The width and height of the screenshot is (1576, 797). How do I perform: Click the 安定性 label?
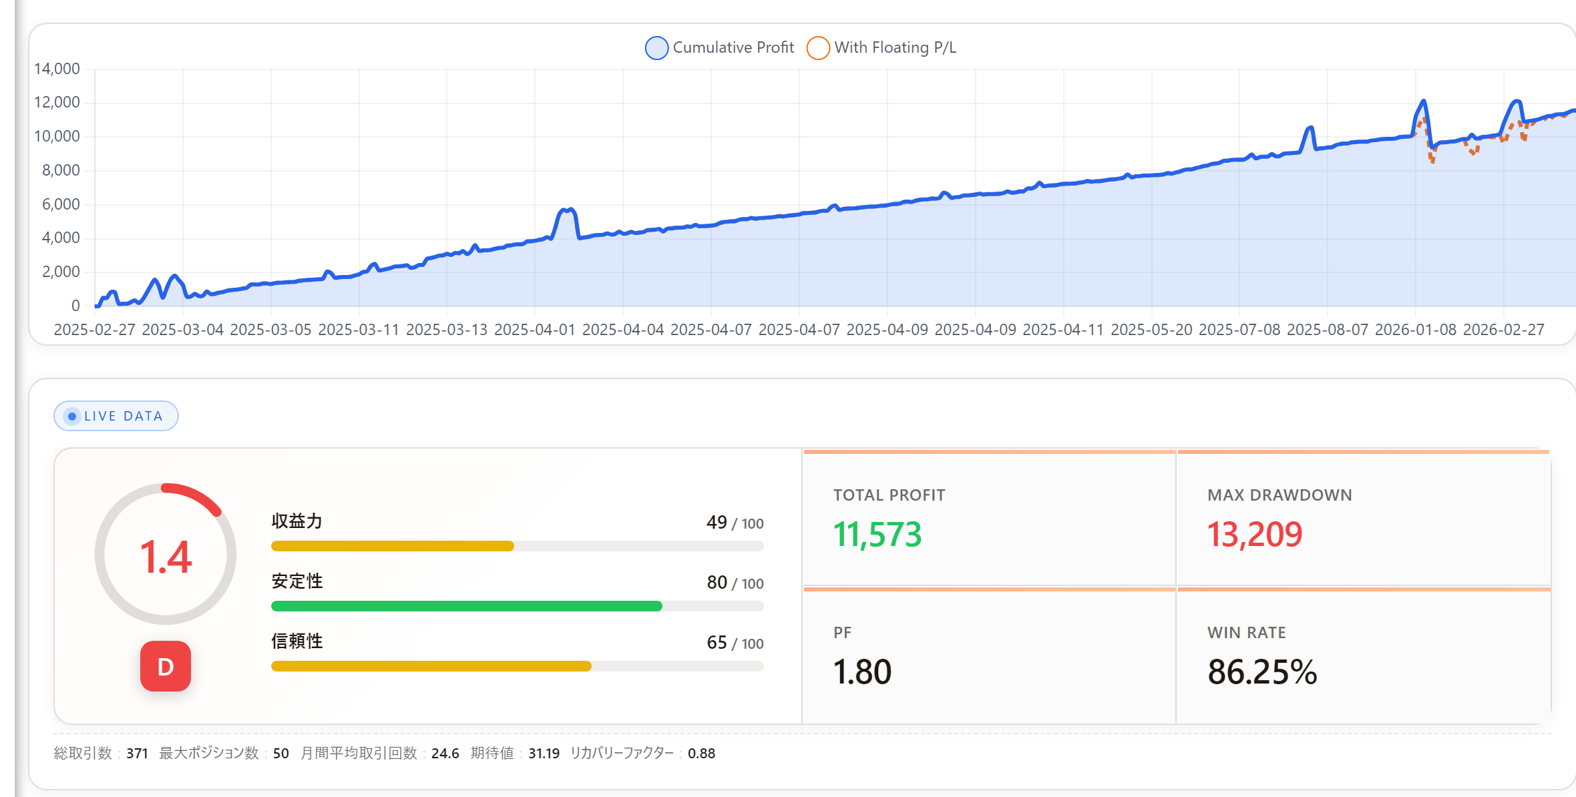(297, 581)
